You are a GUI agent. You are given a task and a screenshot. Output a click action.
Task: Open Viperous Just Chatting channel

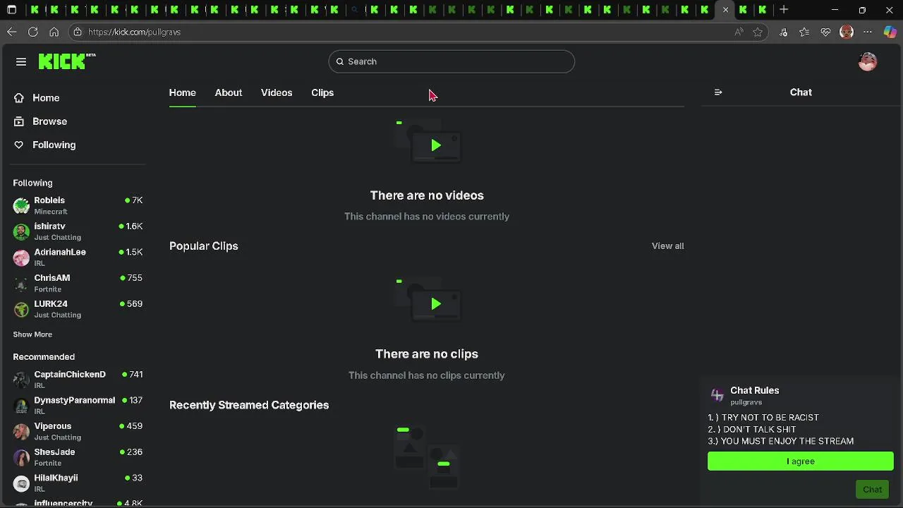(78, 431)
